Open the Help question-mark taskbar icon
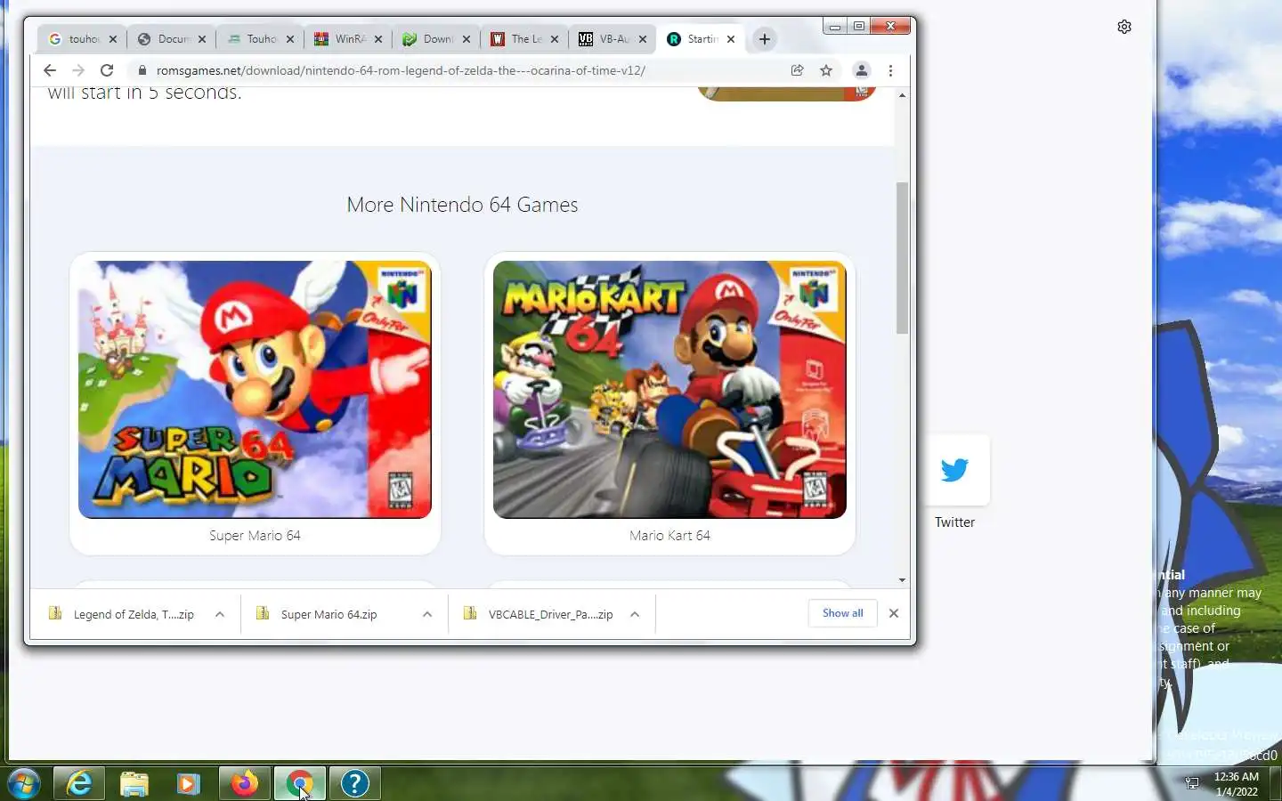Image resolution: width=1282 pixels, height=801 pixels. (355, 783)
